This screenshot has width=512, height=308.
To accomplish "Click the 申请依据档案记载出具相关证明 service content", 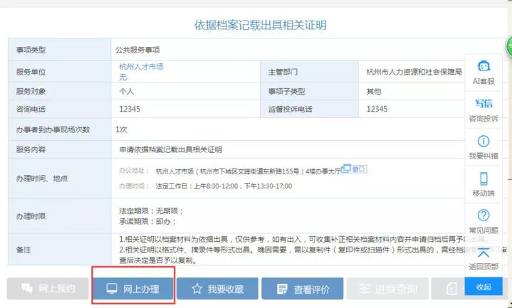I will coord(170,150).
